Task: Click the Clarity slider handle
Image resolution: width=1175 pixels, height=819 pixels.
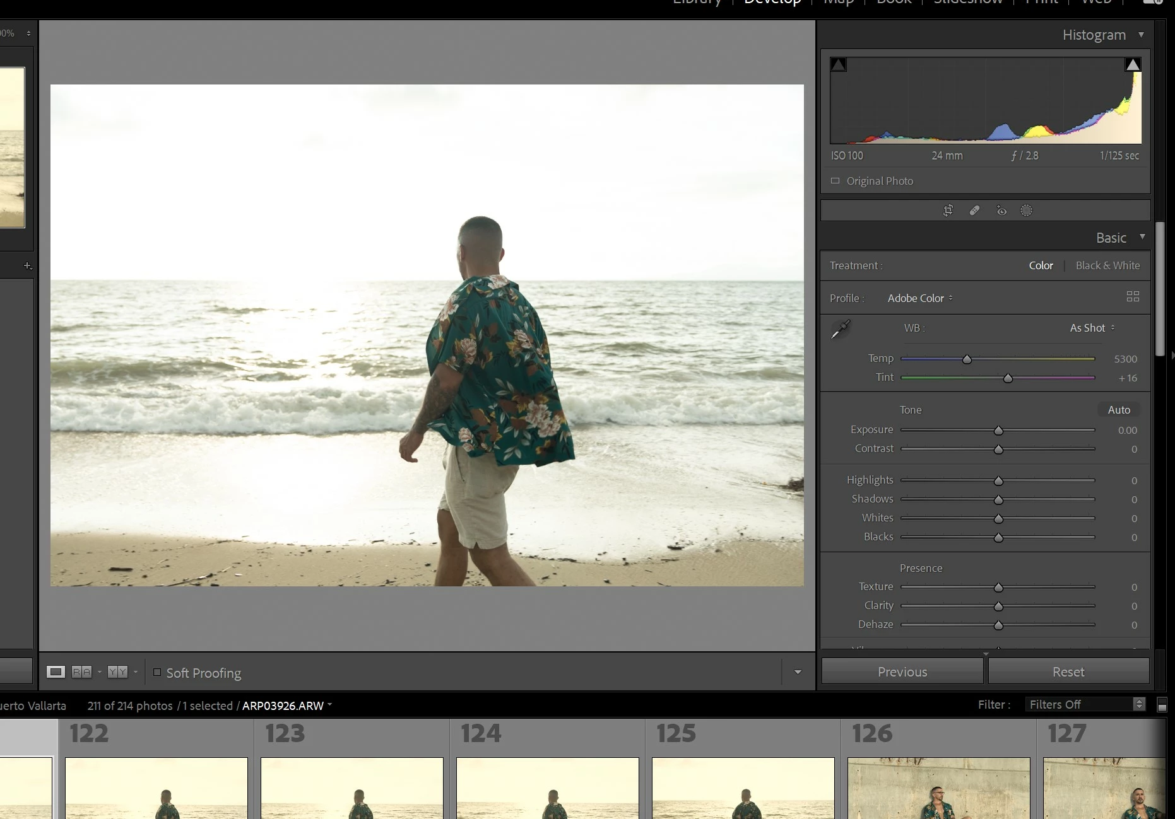Action: [998, 606]
